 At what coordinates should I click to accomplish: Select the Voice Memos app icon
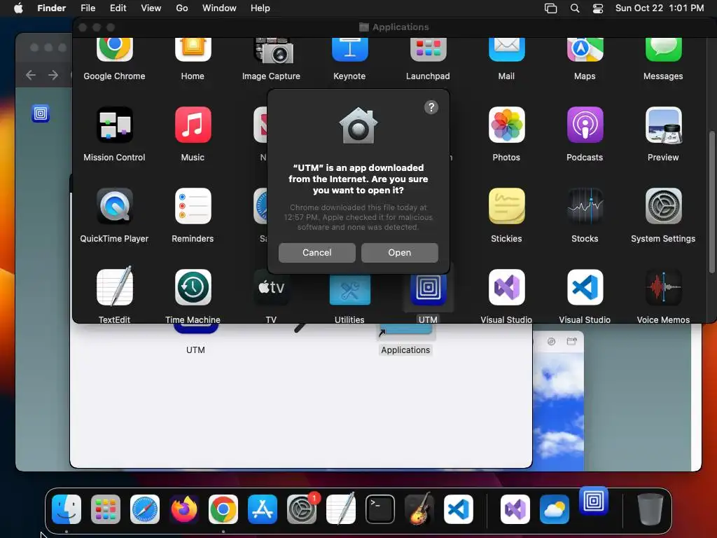pos(664,287)
